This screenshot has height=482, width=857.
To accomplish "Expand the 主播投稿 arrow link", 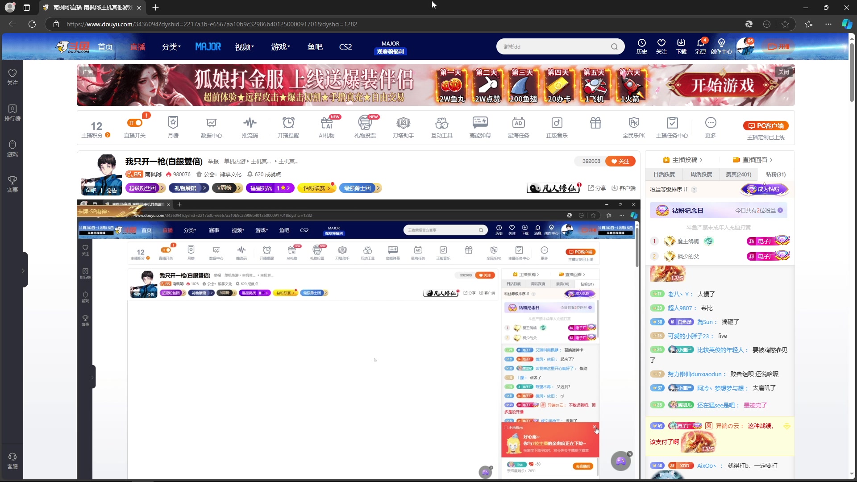I will point(682,160).
